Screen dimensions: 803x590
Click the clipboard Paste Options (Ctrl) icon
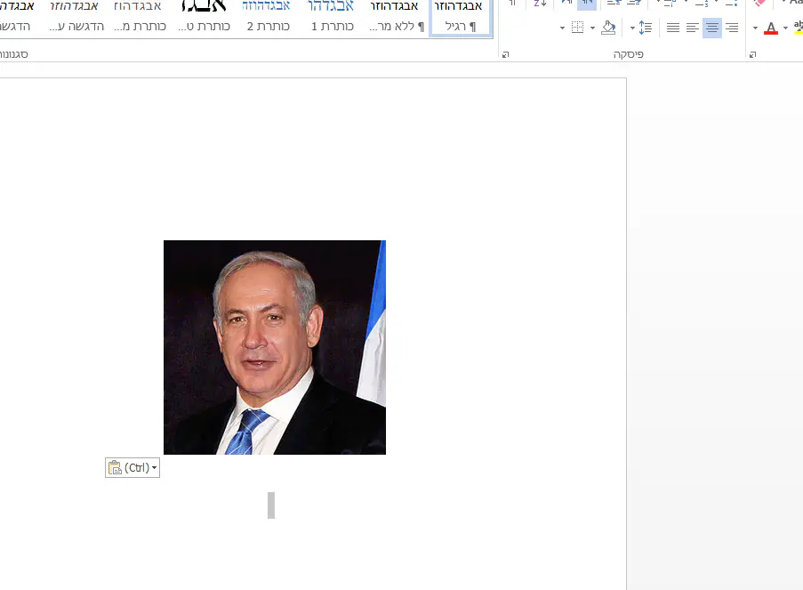click(x=132, y=468)
